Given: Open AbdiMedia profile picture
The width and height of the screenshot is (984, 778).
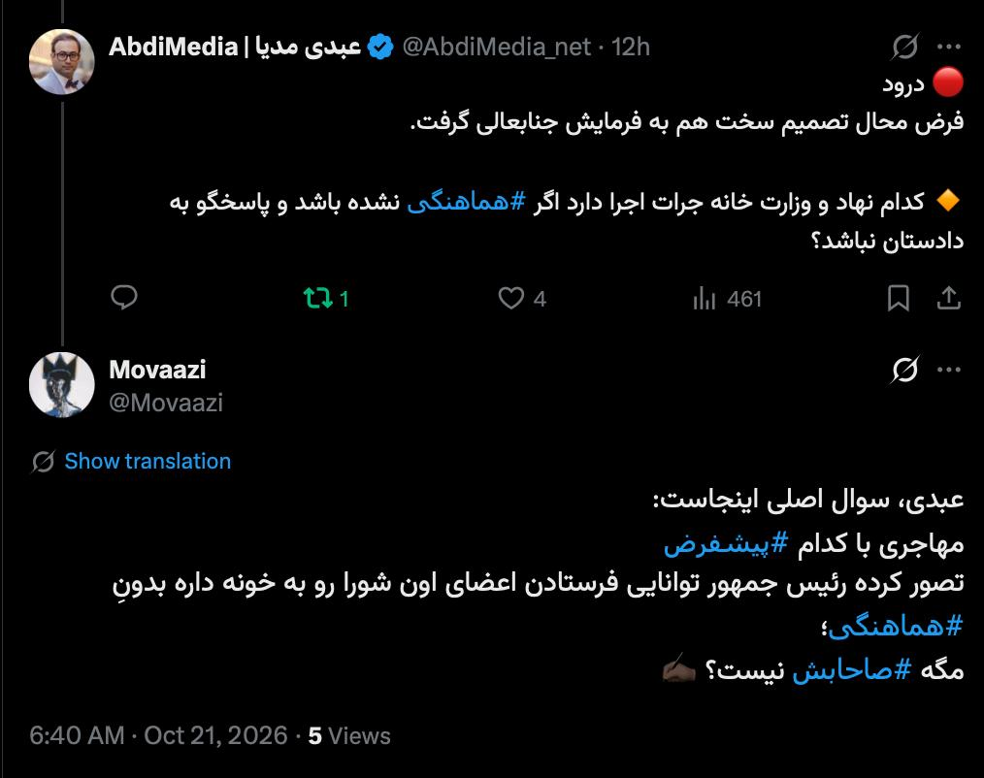Looking at the screenshot, I should coord(61,61).
